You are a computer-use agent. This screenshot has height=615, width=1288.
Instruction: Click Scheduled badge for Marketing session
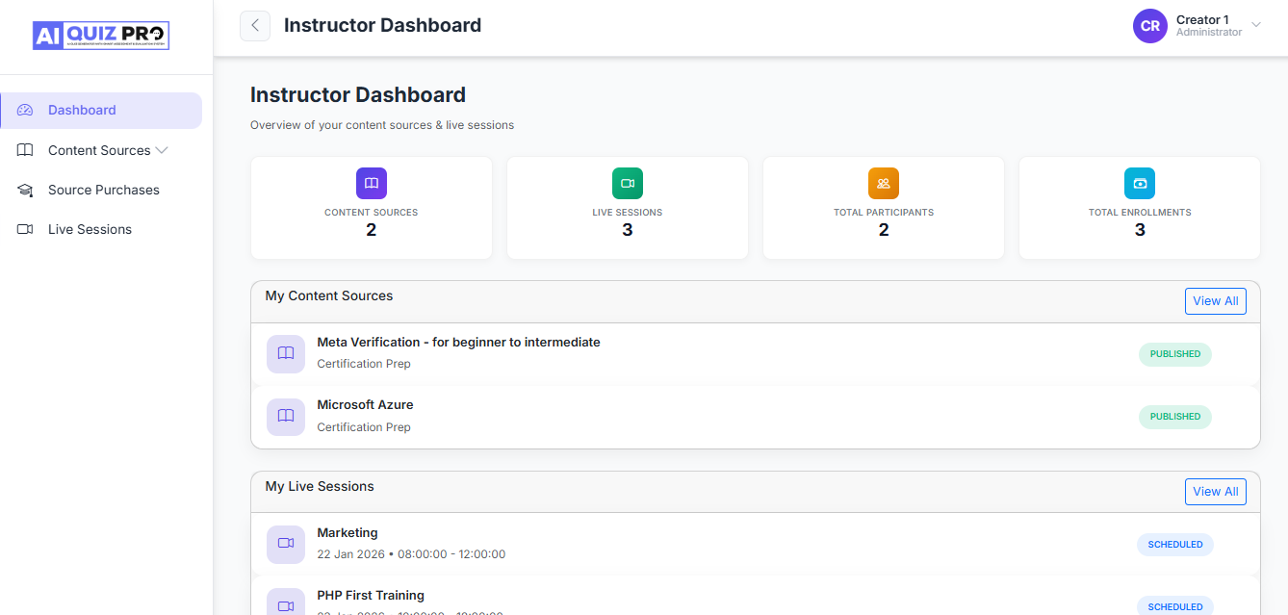point(1175,545)
